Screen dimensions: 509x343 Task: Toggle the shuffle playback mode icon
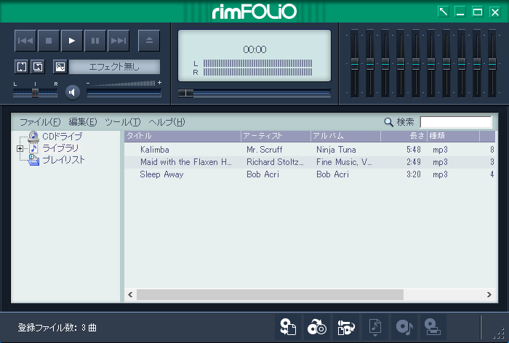pos(38,67)
